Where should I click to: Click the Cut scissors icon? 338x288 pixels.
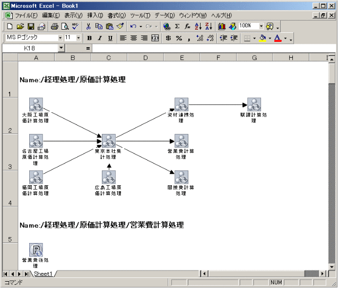(89, 26)
